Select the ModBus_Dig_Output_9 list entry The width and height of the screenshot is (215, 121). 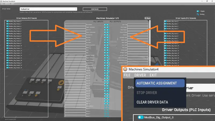[x=14, y=43]
